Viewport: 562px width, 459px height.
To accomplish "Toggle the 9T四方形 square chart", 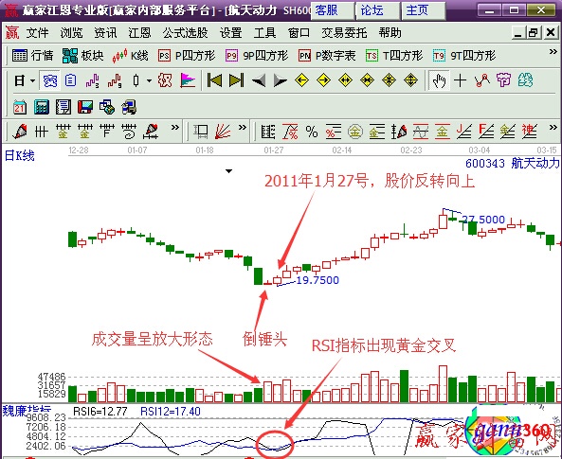I will tap(464, 56).
